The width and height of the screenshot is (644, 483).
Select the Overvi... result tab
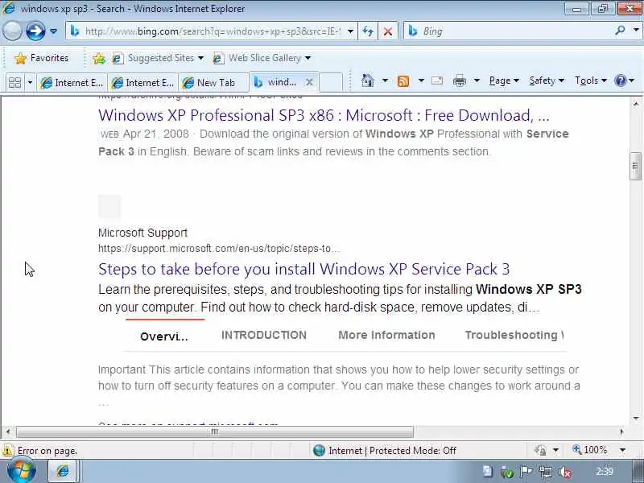164,336
